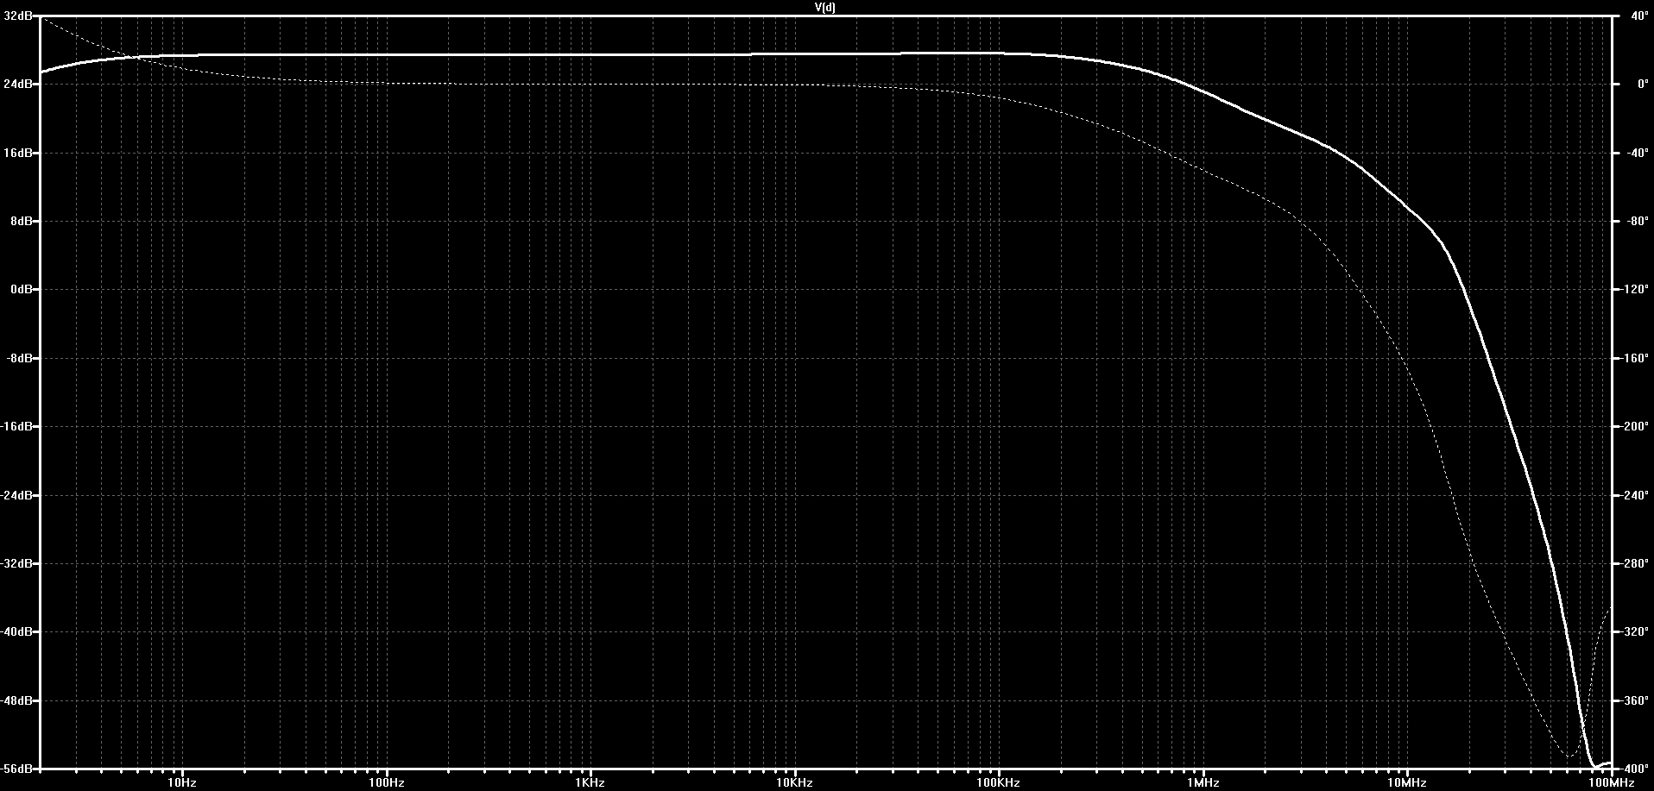Click the -120° phase axis label

[x=1636, y=290]
